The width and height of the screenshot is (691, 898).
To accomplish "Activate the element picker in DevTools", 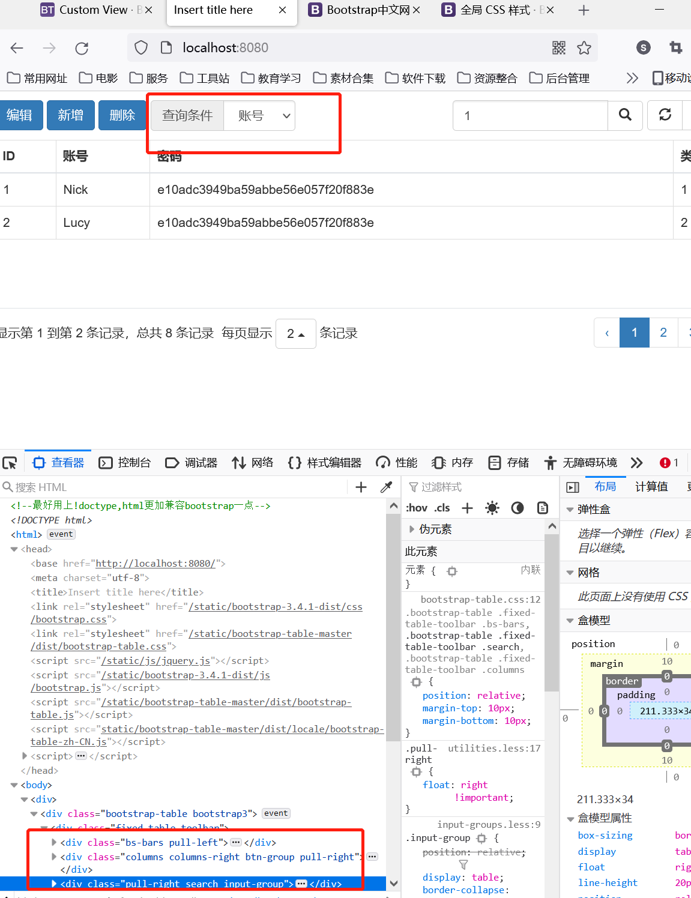I will tap(10, 463).
